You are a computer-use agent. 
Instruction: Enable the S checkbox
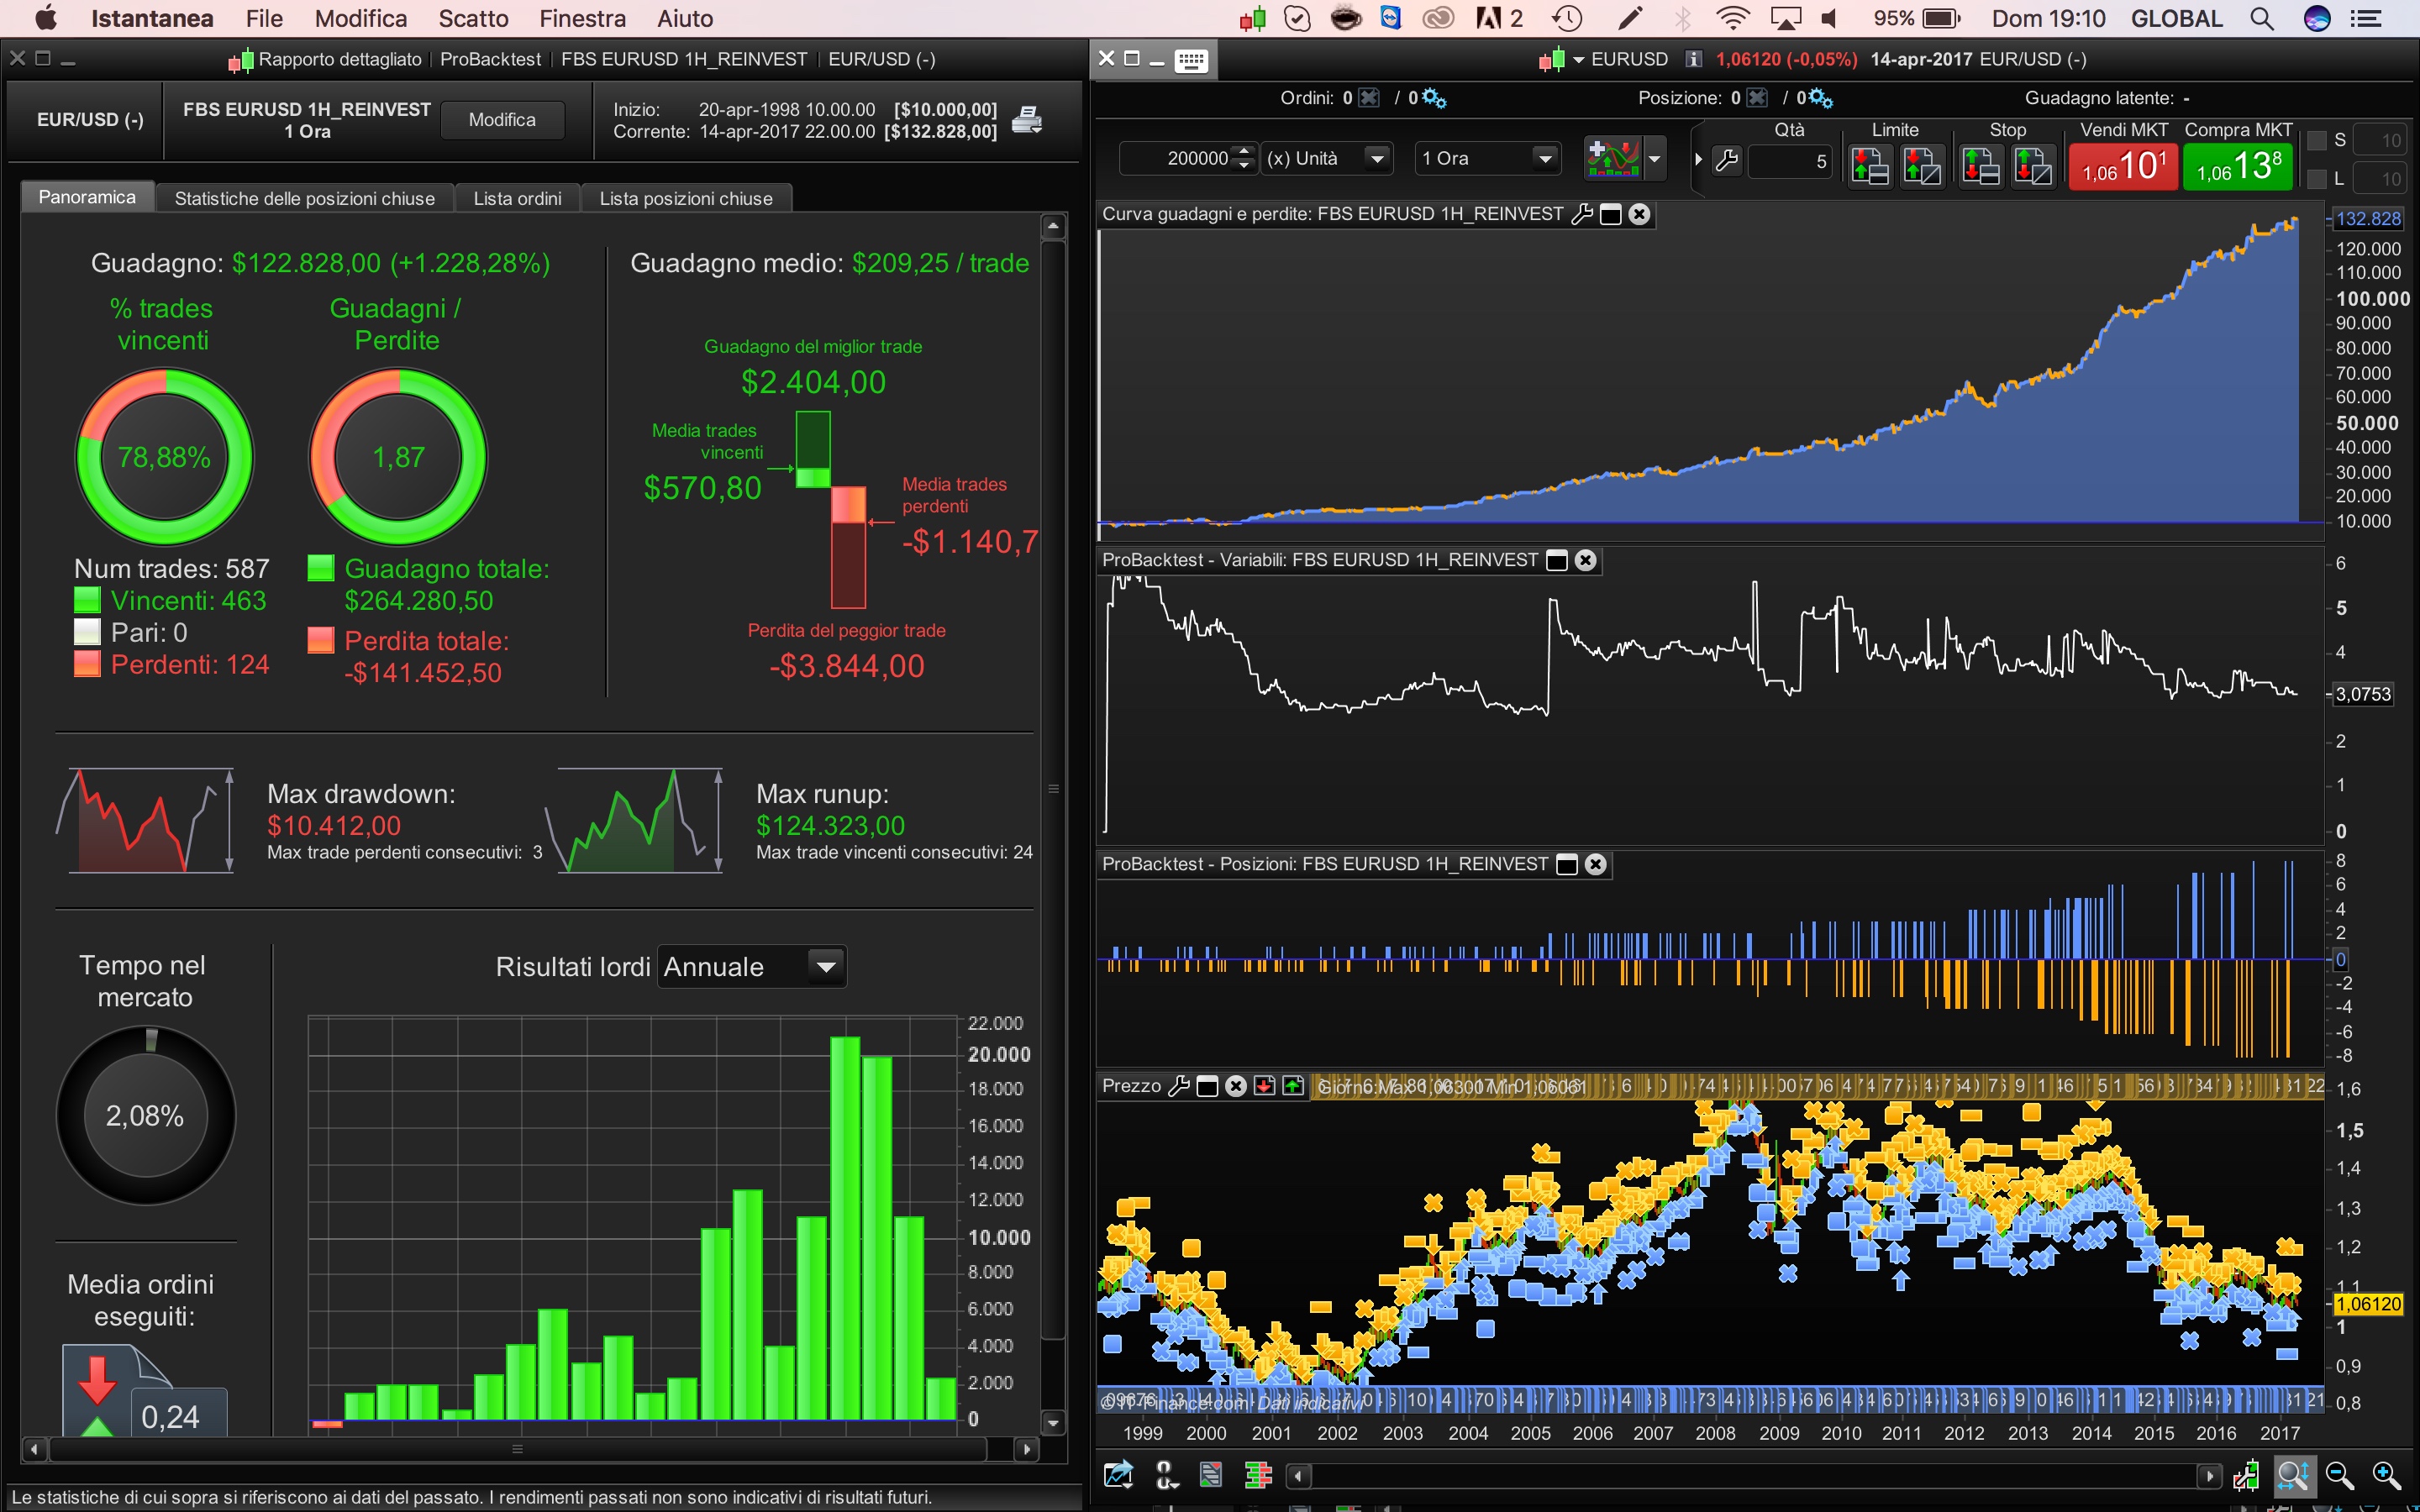point(2316,140)
